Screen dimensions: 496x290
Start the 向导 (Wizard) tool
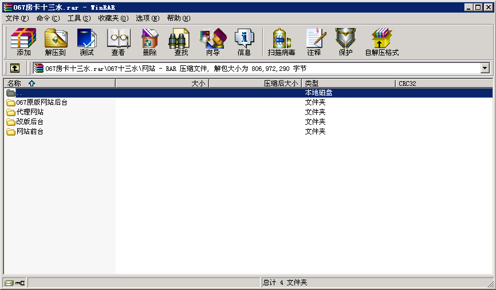(212, 42)
